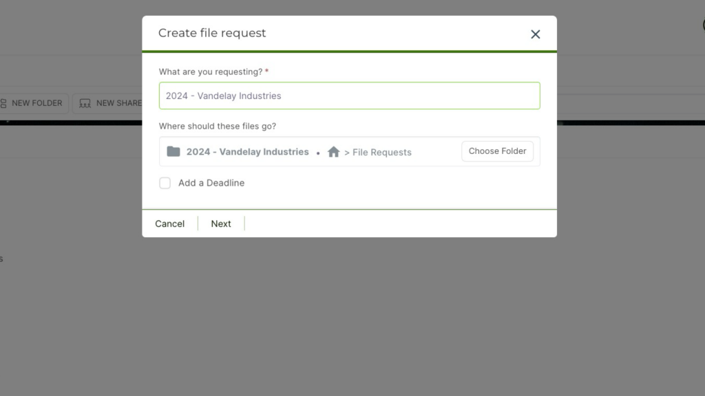
Task: Click the New Shared folder people icon
Action: 85,103
